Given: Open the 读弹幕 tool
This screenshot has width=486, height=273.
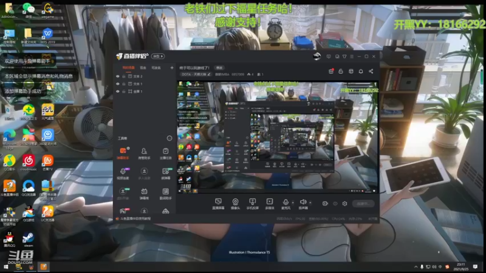Looking at the screenshot, I should (165, 174).
